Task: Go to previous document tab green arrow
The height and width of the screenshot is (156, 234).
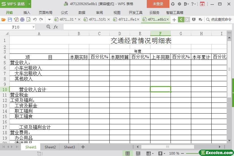Action: coord(181,20)
